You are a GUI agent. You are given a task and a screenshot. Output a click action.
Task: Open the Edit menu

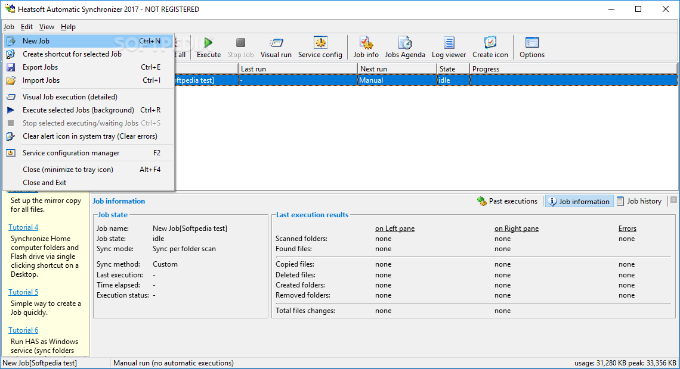tap(26, 27)
